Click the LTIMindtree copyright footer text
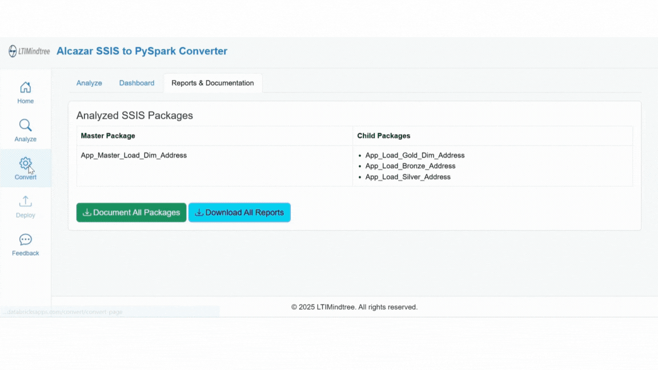The height and width of the screenshot is (370, 658). tap(354, 307)
